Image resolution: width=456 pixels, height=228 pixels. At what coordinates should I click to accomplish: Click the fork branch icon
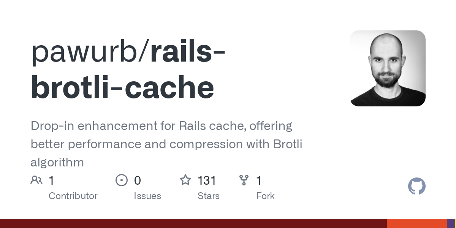pos(244,180)
